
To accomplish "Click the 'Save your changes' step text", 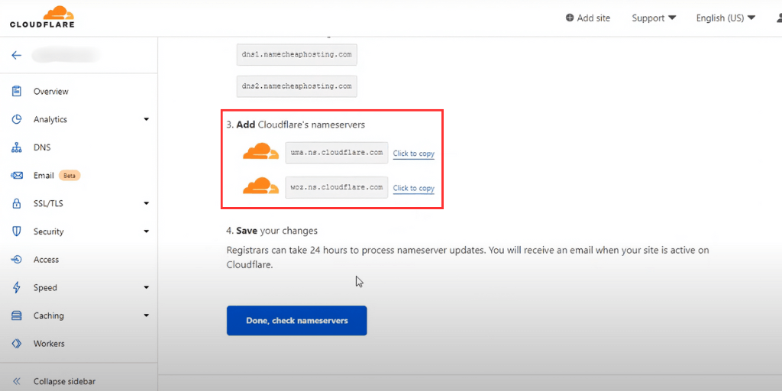I will click(x=272, y=231).
